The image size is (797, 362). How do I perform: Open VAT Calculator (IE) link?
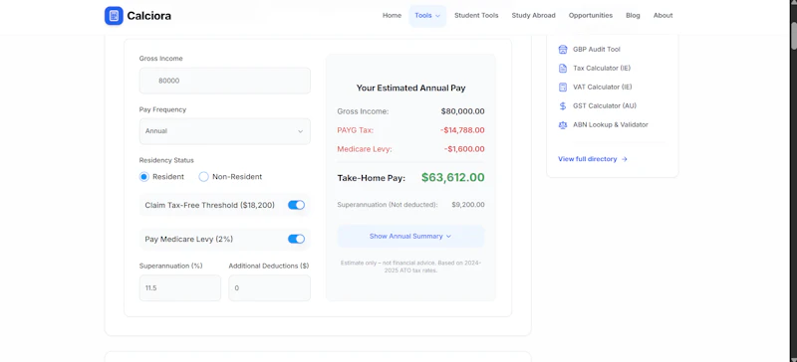pyautogui.click(x=603, y=87)
